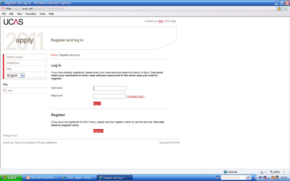Click the 100% zoom level text
Viewport: 290px width, 181px height.
pyautogui.click(x=277, y=172)
